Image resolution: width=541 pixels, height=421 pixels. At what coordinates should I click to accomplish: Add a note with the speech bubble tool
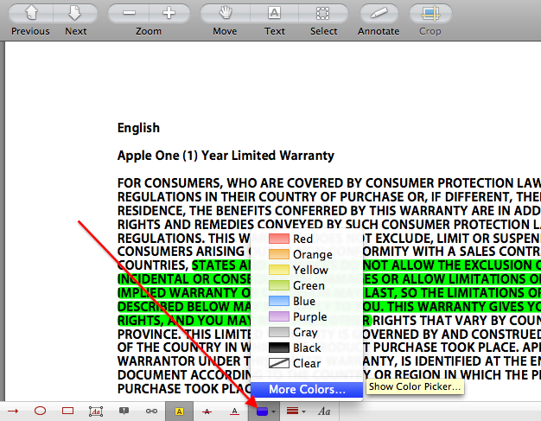pos(124,411)
